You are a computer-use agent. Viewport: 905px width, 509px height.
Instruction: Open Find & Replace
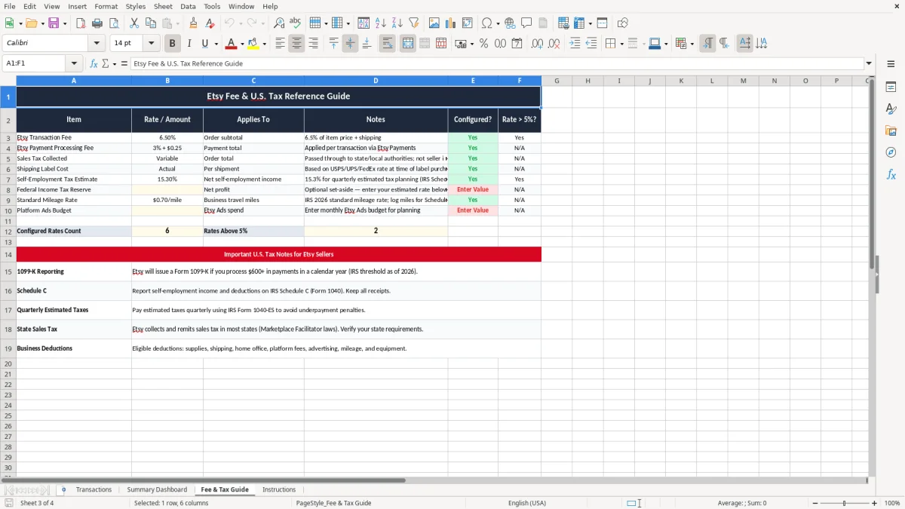(x=279, y=23)
